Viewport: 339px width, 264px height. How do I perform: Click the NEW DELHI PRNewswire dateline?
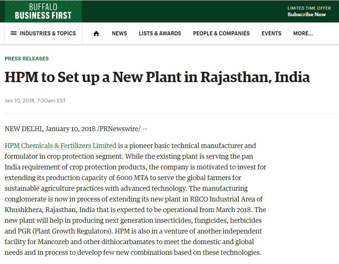[76, 129]
